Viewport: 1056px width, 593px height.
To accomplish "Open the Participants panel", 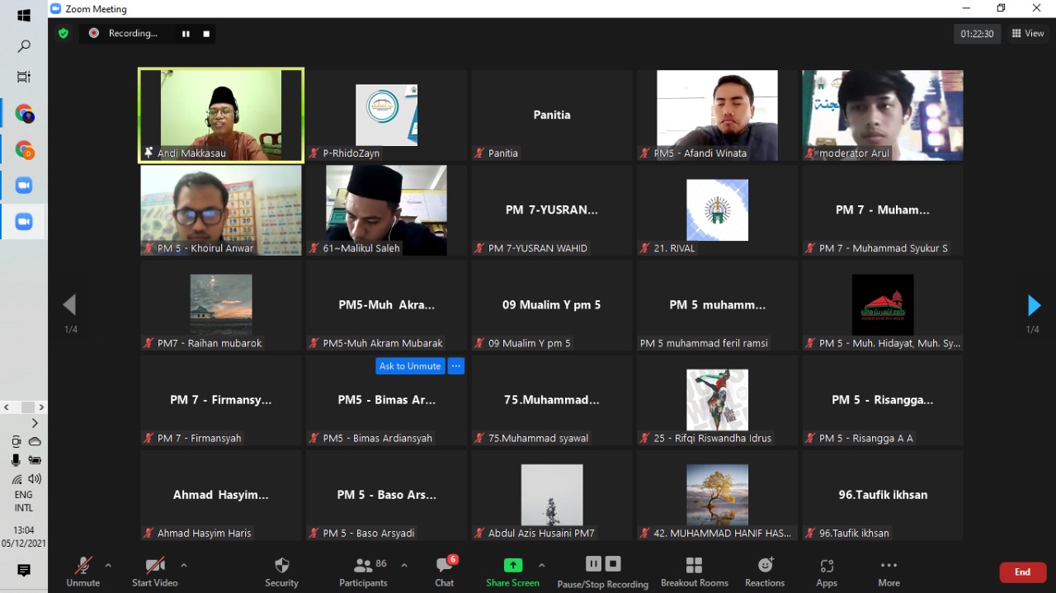I will pyautogui.click(x=363, y=572).
